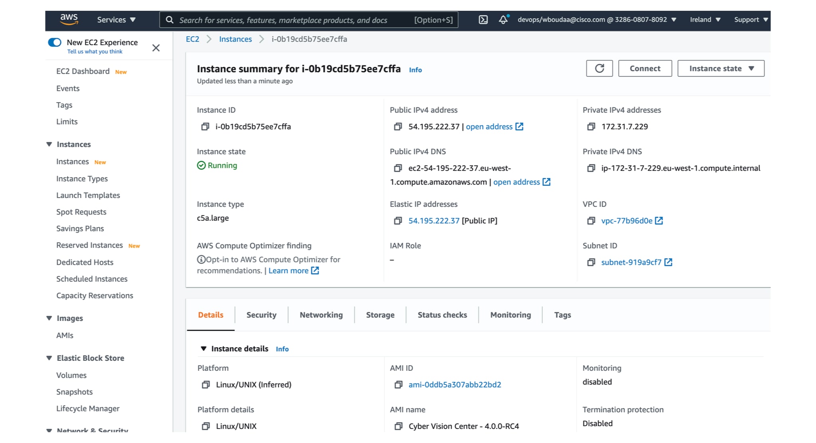Image resolution: width=816 pixels, height=443 pixels.
Task: Copy the Instance ID i-0b19cd5b75ee7cffa
Action: (x=205, y=126)
